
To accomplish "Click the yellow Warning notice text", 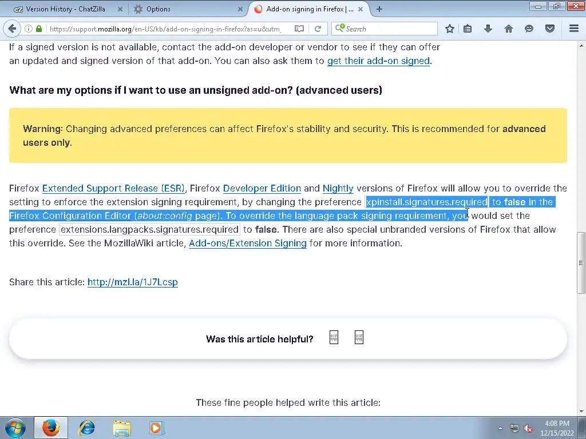I will point(284,135).
